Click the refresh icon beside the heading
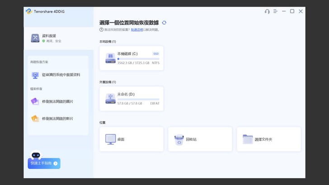329x185 pixels. coord(164,23)
